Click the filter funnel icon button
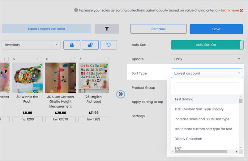 [x=107, y=29]
